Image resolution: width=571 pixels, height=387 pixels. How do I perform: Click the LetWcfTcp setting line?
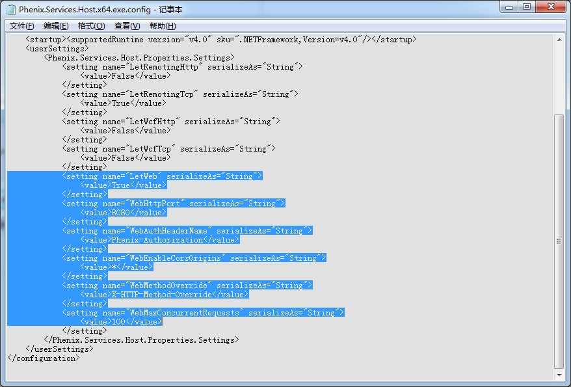[x=168, y=148]
